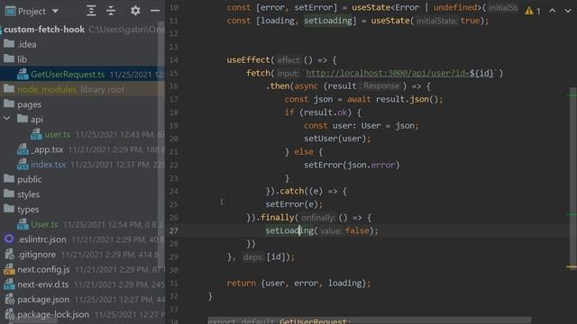Image resolution: width=577 pixels, height=324 pixels.
Task: Select the .idea folder
Action: (27, 44)
